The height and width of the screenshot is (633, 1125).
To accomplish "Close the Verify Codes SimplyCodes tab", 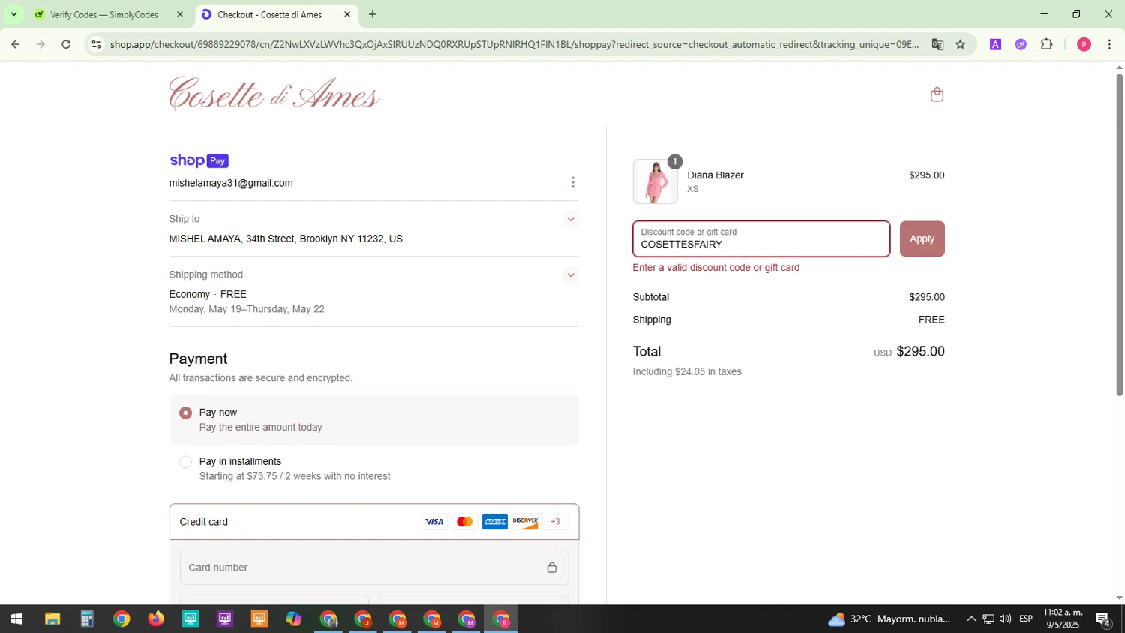I will click(180, 14).
